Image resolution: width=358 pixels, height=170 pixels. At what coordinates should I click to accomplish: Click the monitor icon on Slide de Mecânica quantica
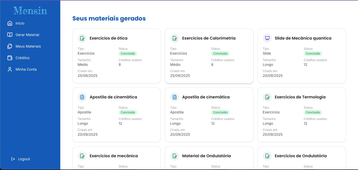pos(267,38)
